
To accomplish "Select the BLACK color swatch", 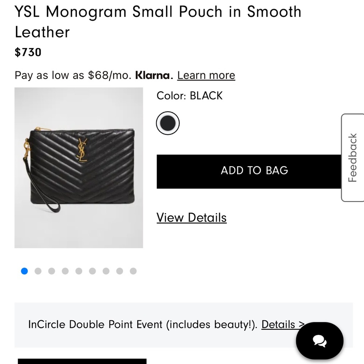I will pyautogui.click(x=167, y=123).
